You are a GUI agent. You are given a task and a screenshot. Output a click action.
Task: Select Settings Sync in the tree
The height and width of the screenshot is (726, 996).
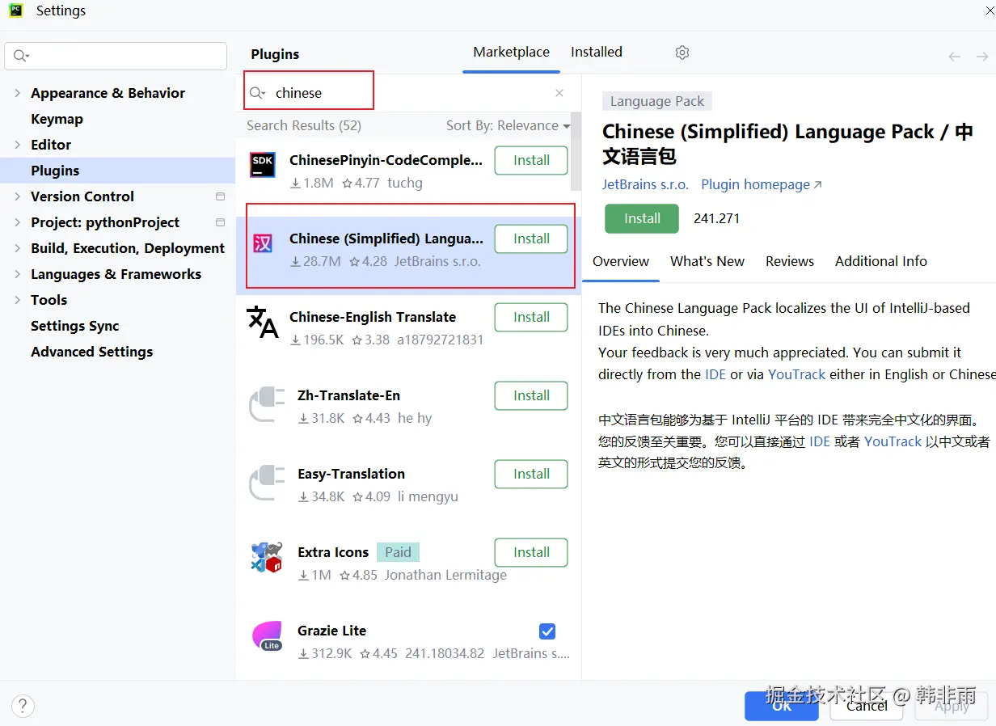(x=74, y=326)
